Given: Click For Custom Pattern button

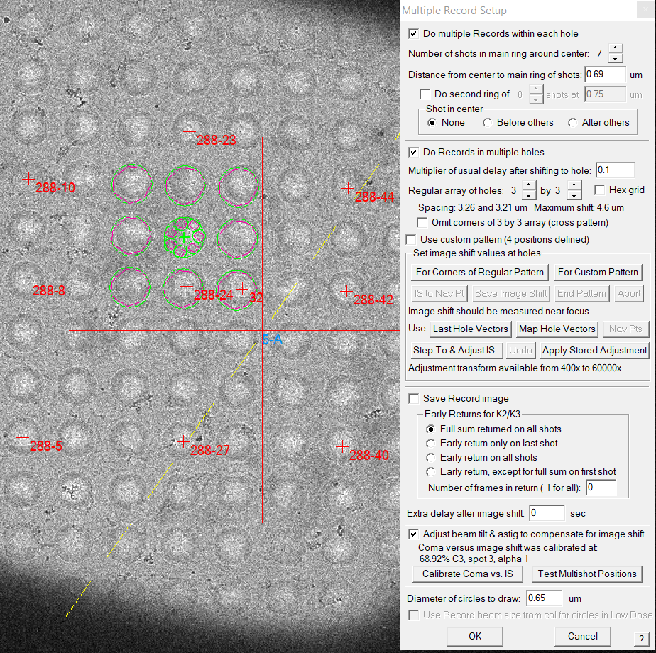Looking at the screenshot, I should [x=598, y=273].
